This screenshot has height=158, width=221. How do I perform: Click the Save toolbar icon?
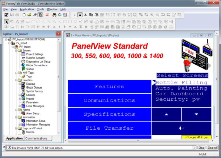pyautogui.click(x=12, y=15)
